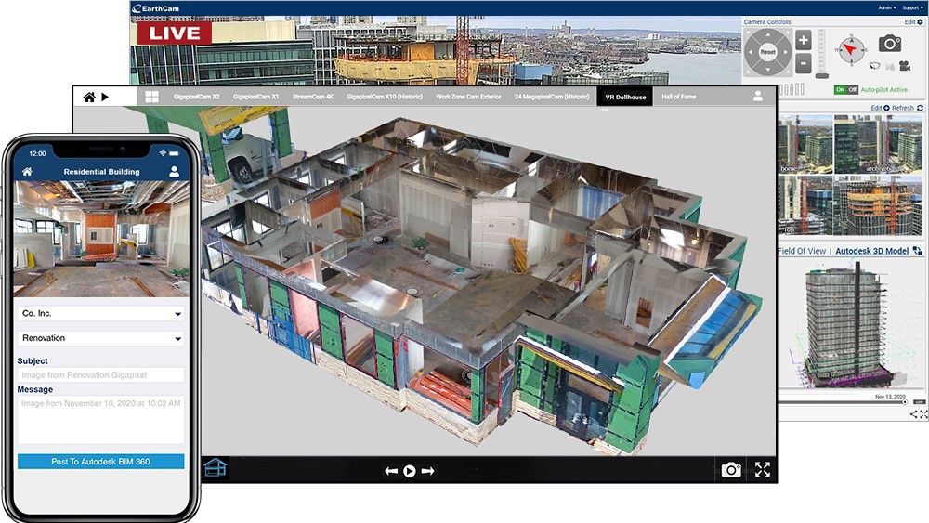Image resolution: width=929 pixels, height=523 pixels.
Task: Open the Autodesk 3D Model link
Action: pos(870,251)
